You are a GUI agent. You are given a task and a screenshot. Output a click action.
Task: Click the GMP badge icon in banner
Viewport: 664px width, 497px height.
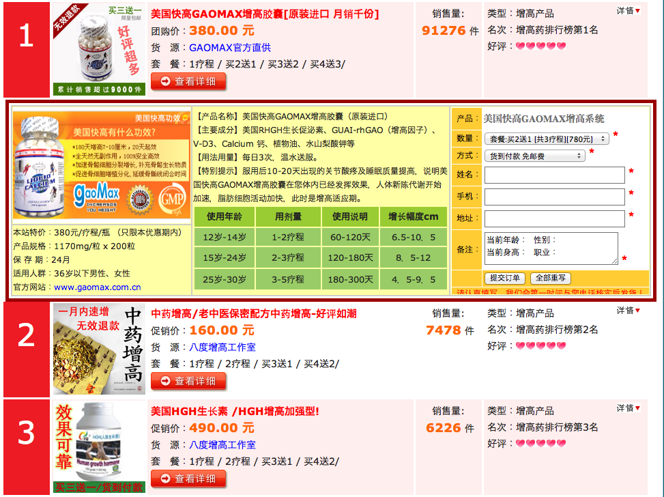pos(171,199)
